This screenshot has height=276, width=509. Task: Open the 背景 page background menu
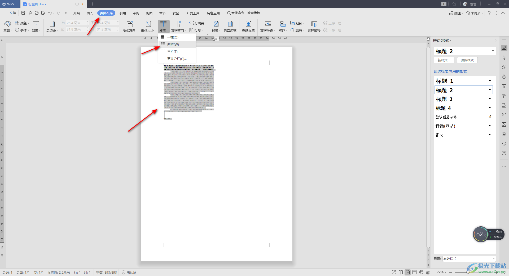216,27
